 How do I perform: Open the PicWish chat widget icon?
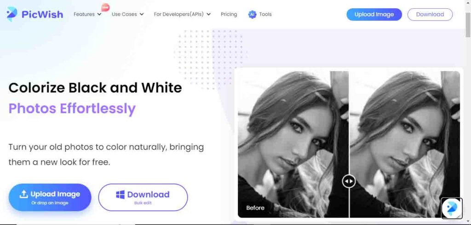452,208
